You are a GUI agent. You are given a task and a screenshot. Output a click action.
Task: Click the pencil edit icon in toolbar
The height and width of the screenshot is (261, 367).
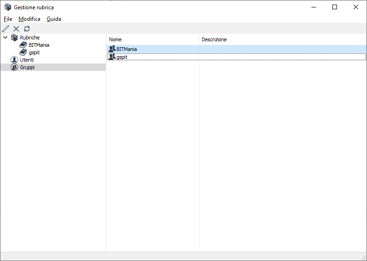point(6,29)
